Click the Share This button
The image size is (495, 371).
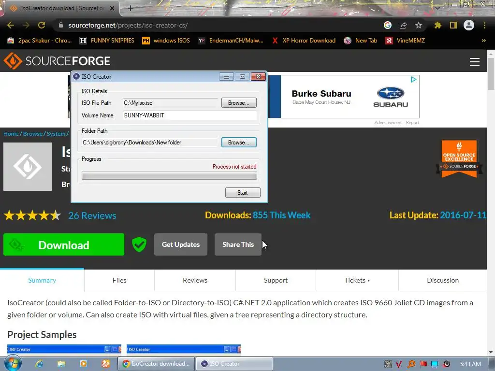[238, 244]
